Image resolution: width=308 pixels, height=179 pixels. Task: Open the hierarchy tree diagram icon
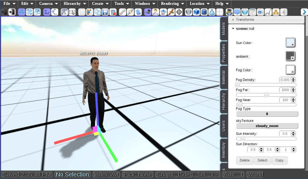click(284, 12)
